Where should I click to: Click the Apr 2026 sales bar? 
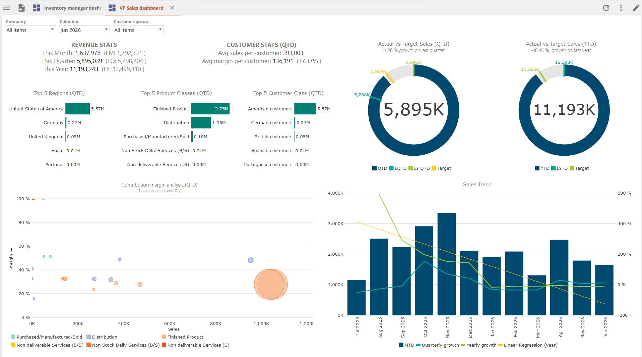[x=559, y=277]
